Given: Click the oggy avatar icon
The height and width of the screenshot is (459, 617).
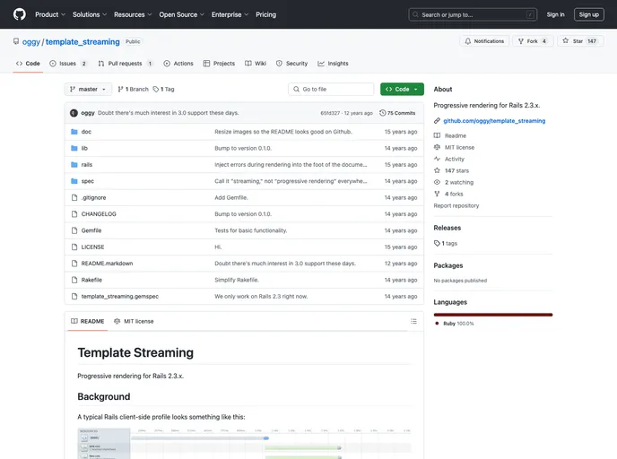Looking at the screenshot, I should click(74, 113).
